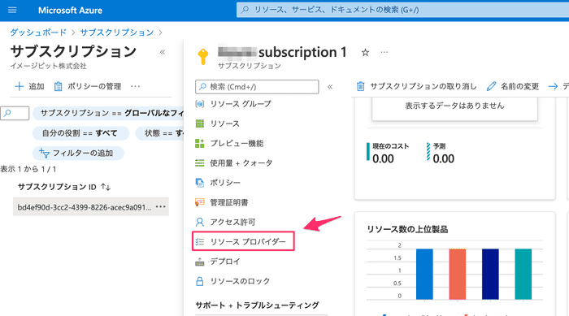This screenshot has width=569, height=316.
Task: Sort by サブスクリプション ID column arrows
Action: coord(106,187)
